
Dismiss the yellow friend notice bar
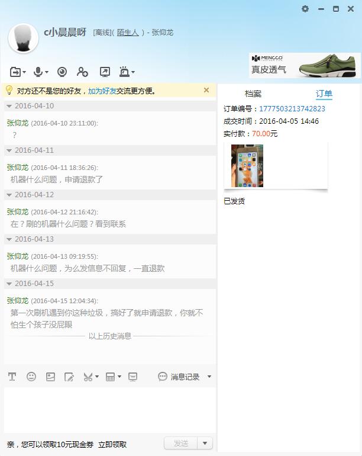206,90
